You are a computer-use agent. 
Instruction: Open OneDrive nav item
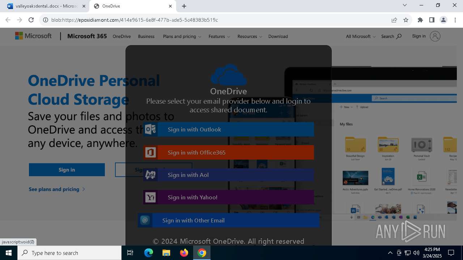coord(122,36)
